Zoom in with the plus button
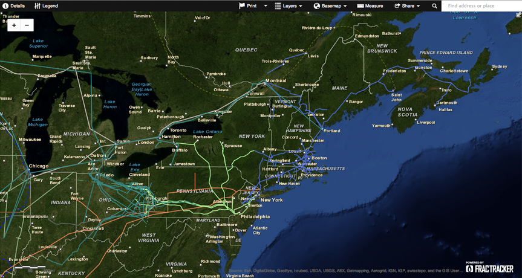The width and height of the screenshot is (522, 278). pyautogui.click(x=14, y=25)
